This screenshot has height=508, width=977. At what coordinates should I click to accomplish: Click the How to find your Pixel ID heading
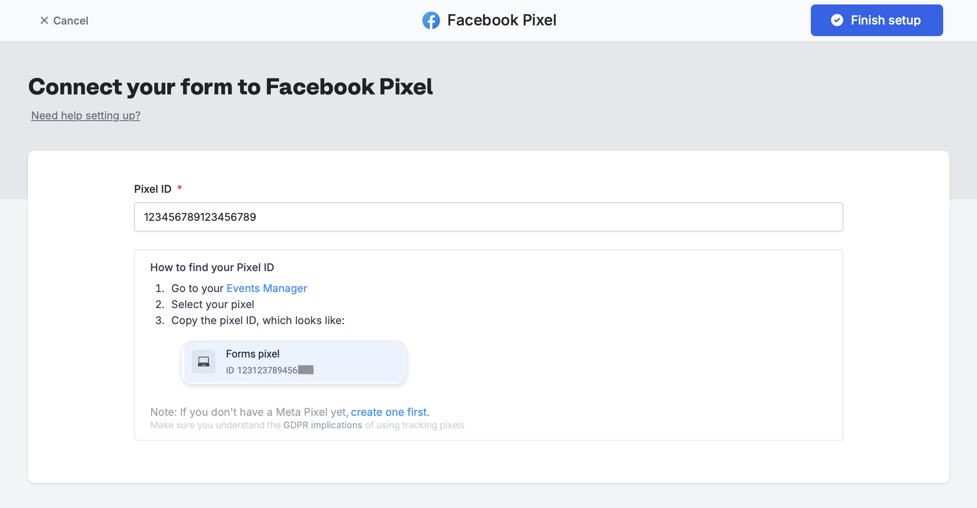pos(212,267)
